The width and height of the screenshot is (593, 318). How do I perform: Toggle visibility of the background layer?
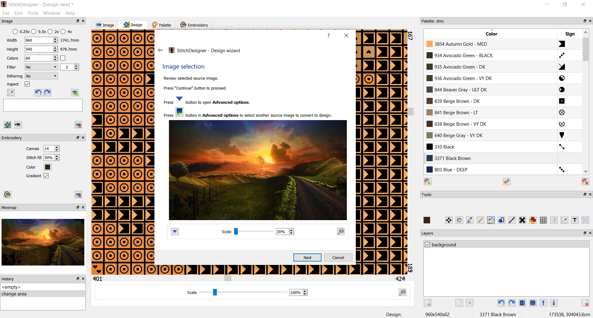coord(427,245)
